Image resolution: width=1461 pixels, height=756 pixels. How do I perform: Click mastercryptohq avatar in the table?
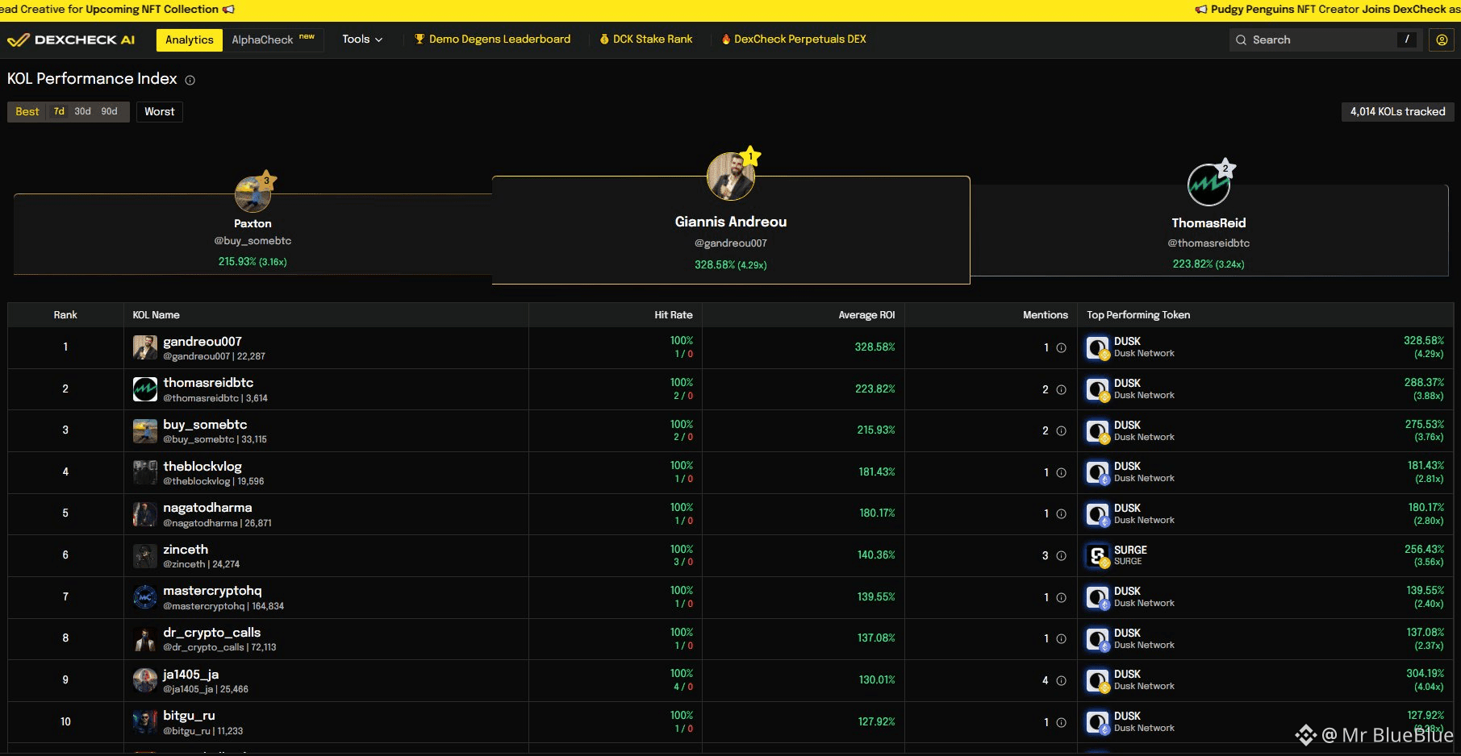145,597
